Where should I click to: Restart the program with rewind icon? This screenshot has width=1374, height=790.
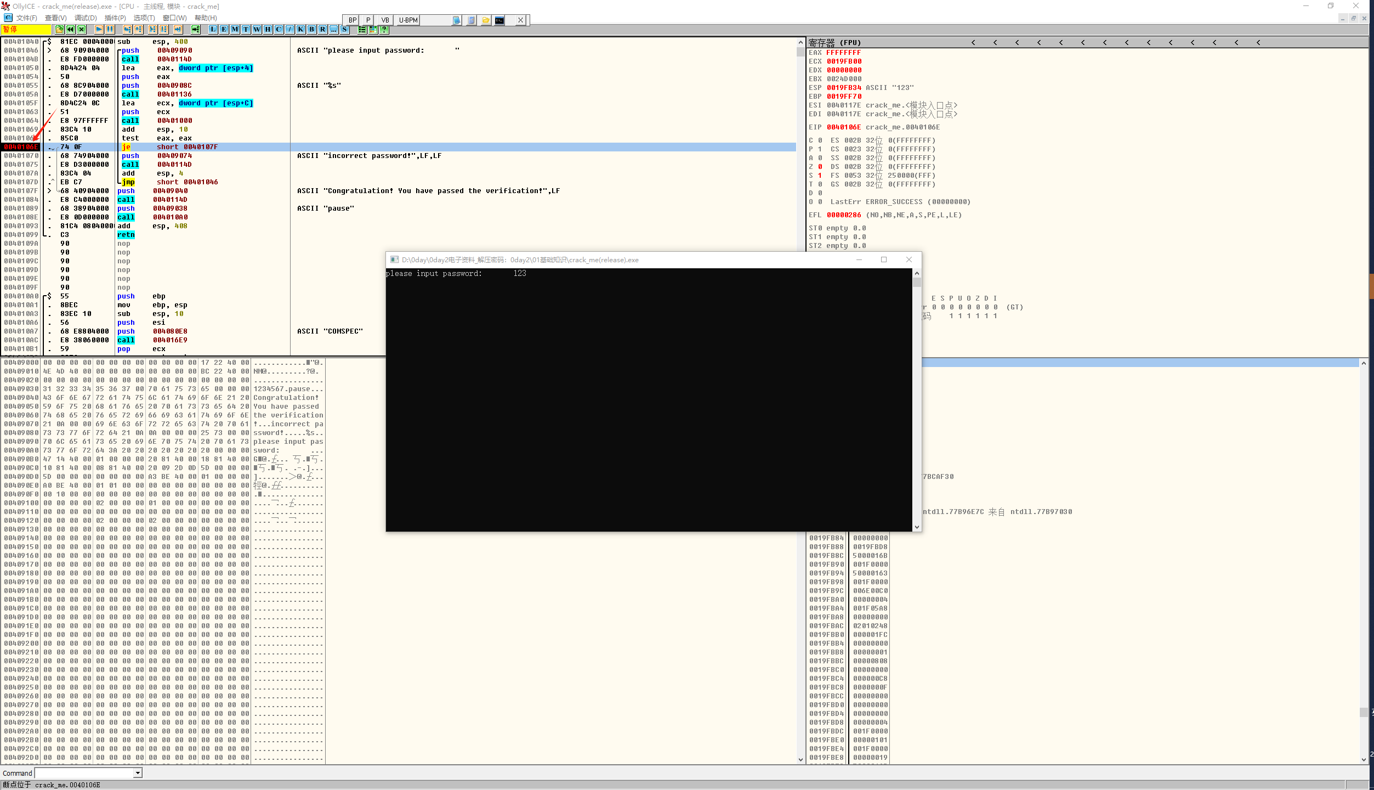(x=70, y=29)
